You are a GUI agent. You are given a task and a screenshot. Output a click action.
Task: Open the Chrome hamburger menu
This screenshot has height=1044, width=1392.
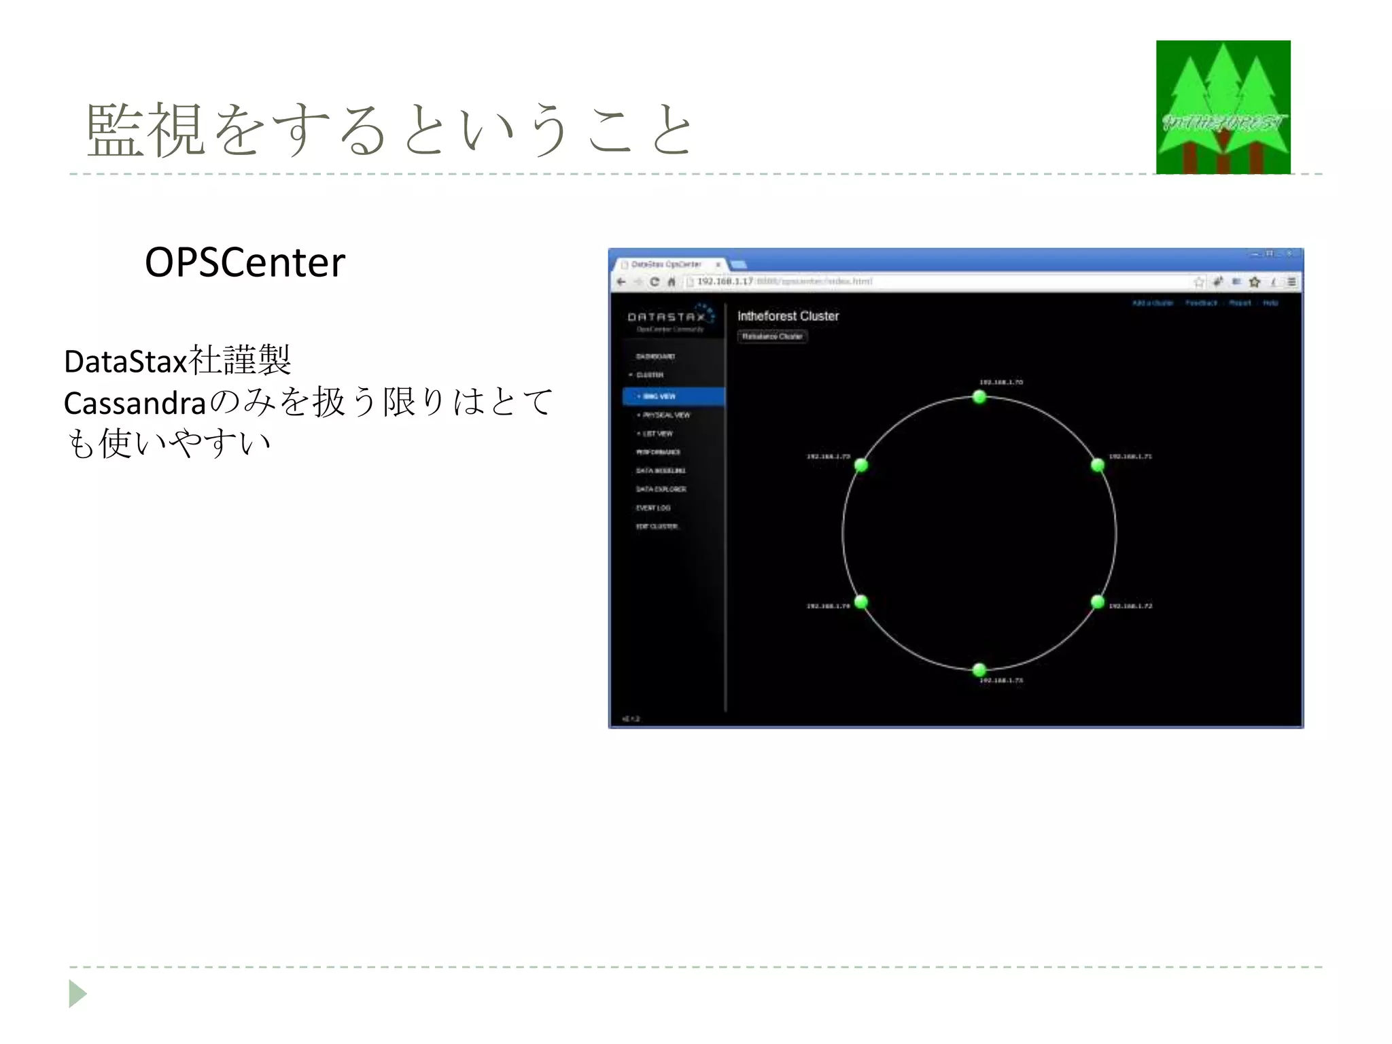(1291, 281)
